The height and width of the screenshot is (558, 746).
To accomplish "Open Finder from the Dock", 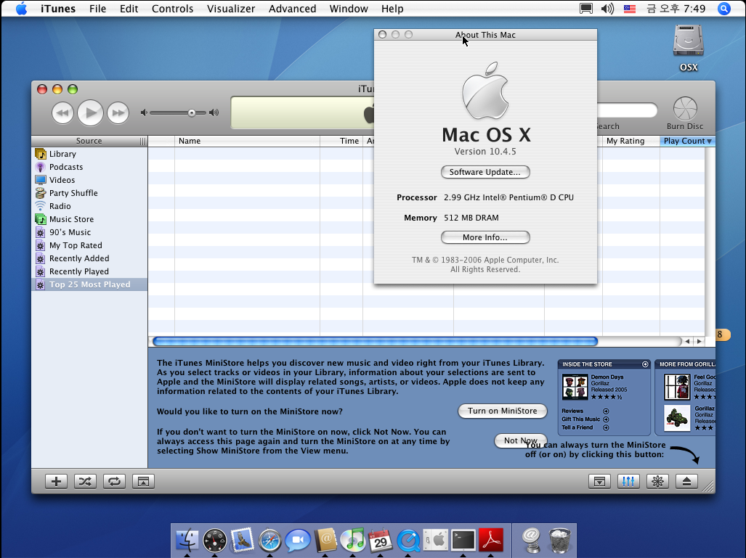I will pyautogui.click(x=187, y=540).
